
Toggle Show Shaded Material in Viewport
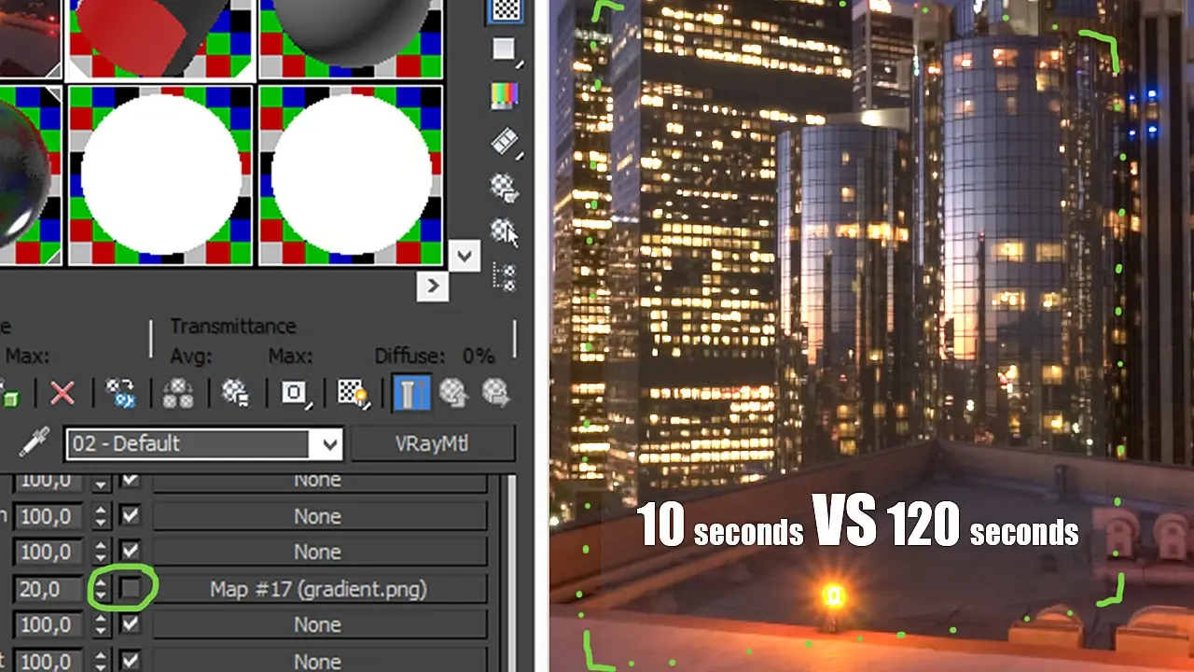click(x=354, y=393)
